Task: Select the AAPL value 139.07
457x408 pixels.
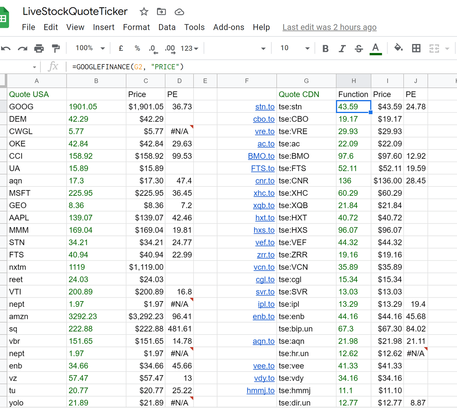Action: (x=96, y=218)
